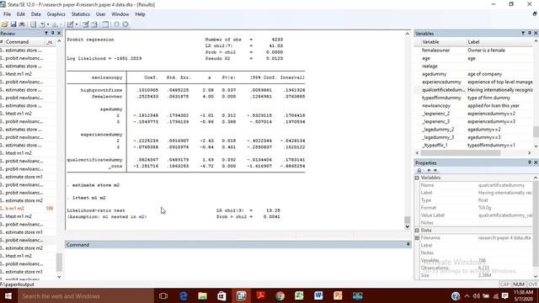The image size is (539, 303).
Task: Open the File menu
Action: (7, 14)
